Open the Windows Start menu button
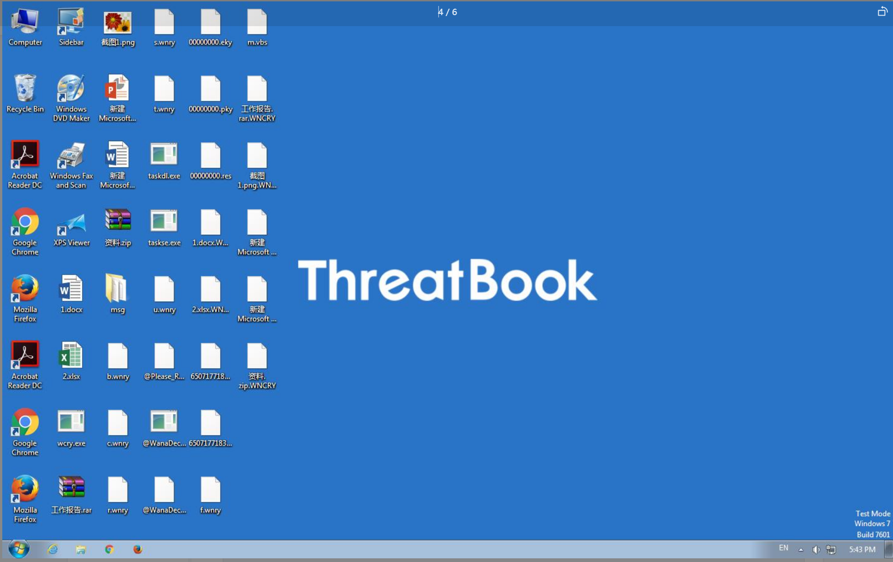The height and width of the screenshot is (562, 893). tap(19, 549)
